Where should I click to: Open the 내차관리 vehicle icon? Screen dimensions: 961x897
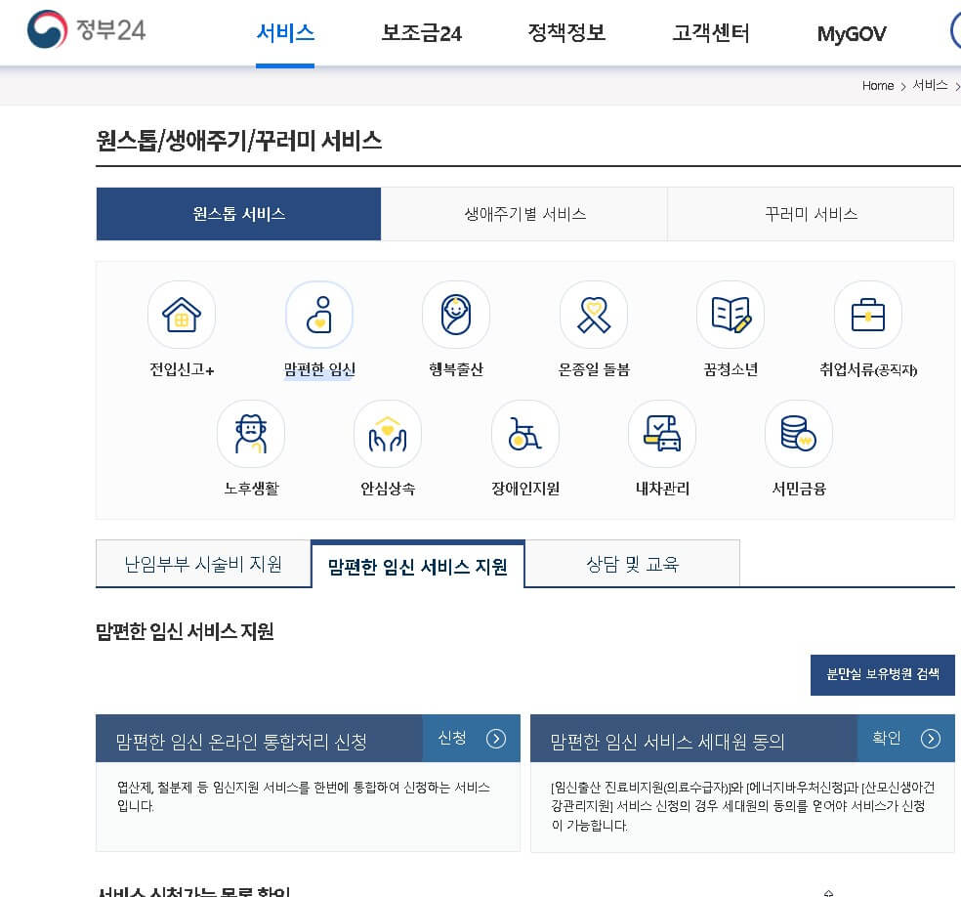(x=661, y=433)
